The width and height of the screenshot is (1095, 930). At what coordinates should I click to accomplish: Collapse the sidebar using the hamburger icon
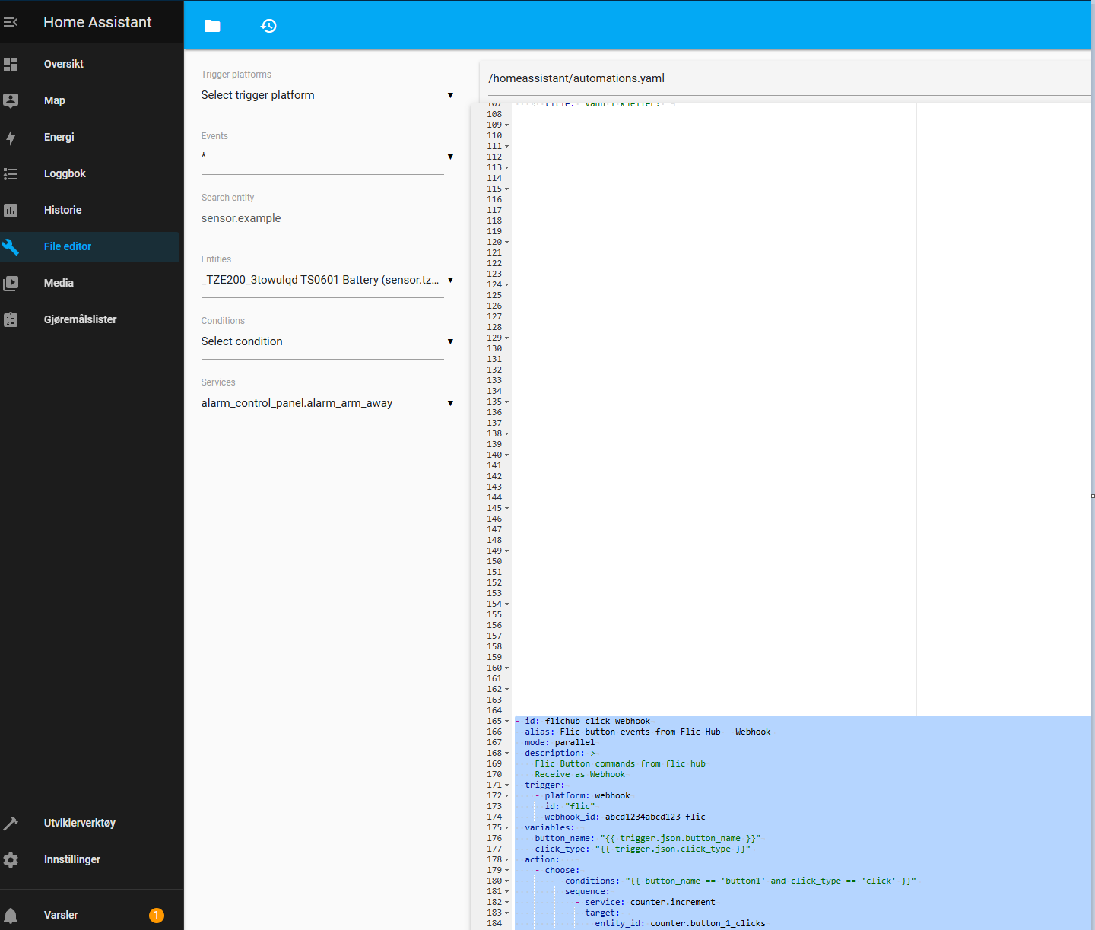(x=11, y=22)
